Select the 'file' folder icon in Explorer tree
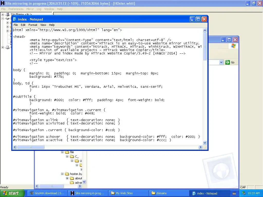This screenshot has height=197, width=263. (67, 152)
